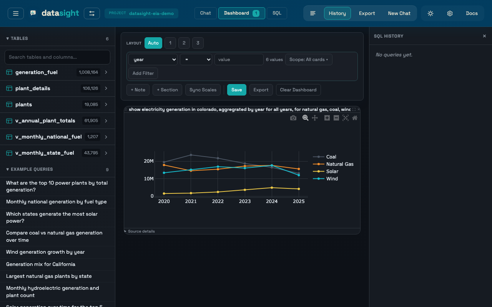492x307 pixels.
Task: Download the chart as a PNG image
Action: [x=293, y=118]
